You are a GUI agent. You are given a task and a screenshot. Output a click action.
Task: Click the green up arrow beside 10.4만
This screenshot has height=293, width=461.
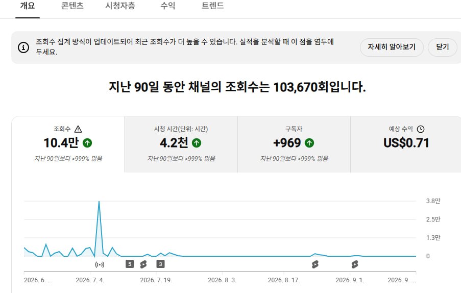click(87, 143)
